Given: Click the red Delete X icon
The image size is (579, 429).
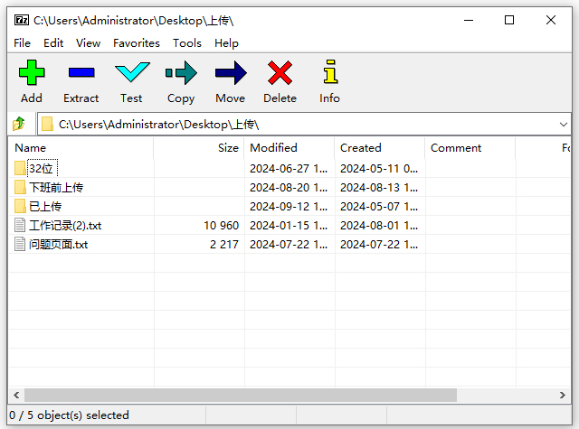Looking at the screenshot, I should [x=280, y=73].
